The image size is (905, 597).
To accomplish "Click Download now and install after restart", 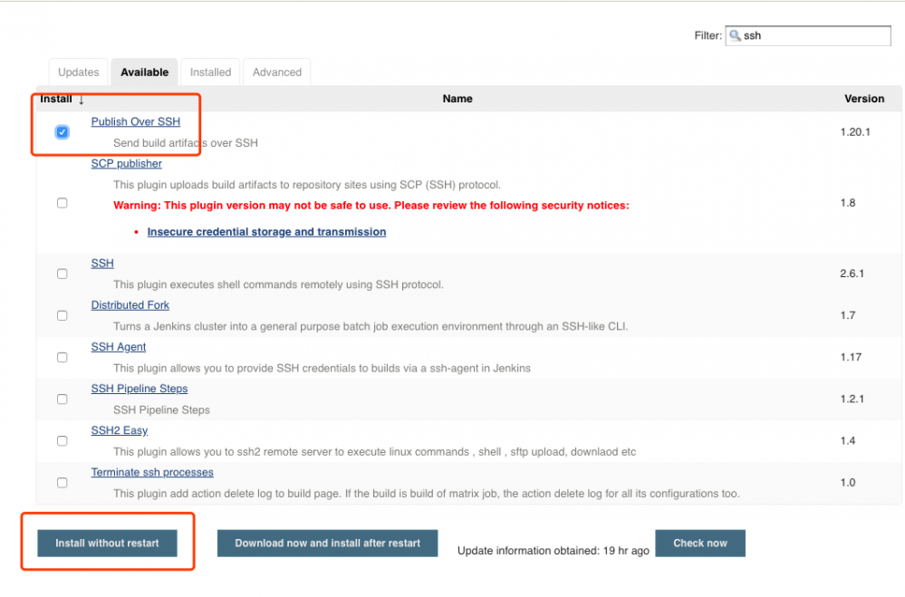I will [327, 543].
